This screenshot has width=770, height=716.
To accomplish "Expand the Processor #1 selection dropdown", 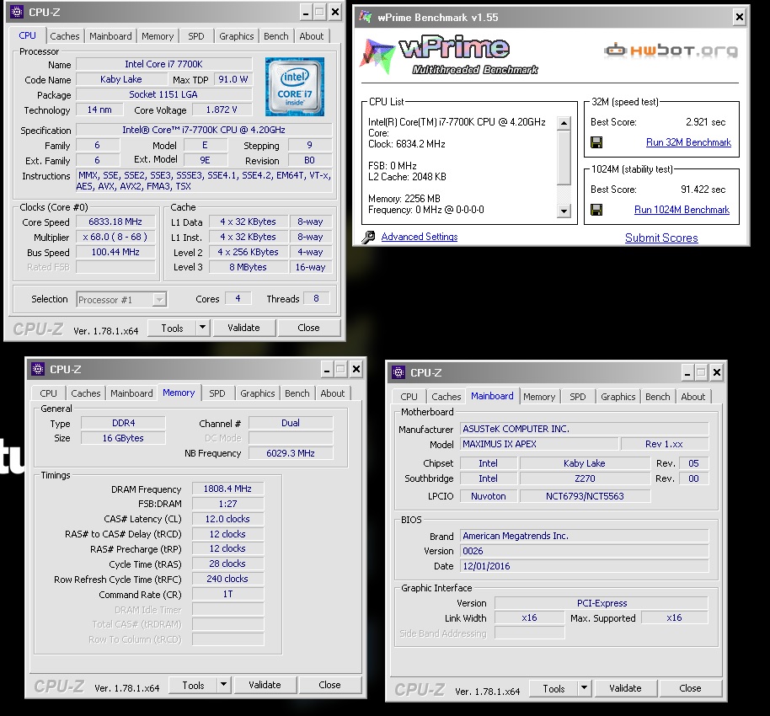I will coord(159,299).
